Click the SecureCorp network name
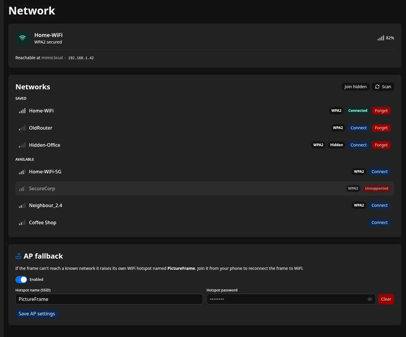The width and height of the screenshot is (406, 337). (42, 188)
